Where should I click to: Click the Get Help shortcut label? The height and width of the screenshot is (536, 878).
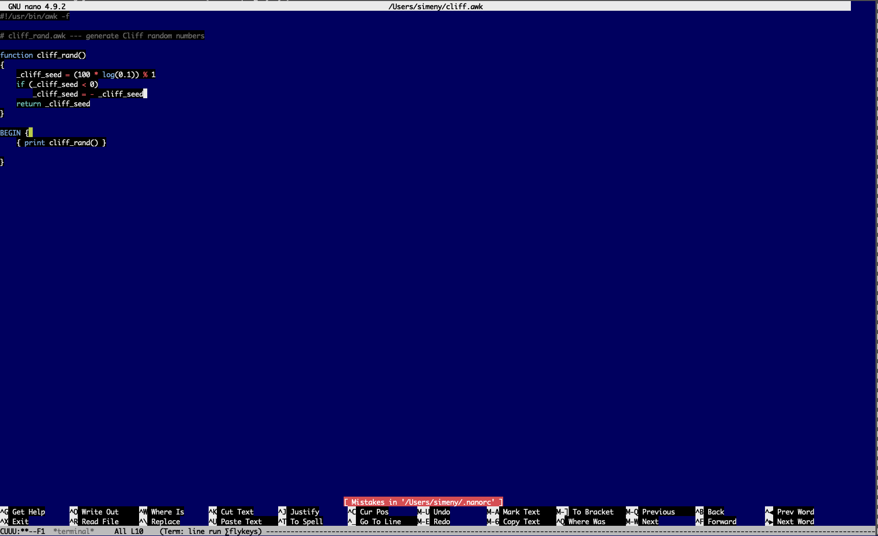(29, 512)
